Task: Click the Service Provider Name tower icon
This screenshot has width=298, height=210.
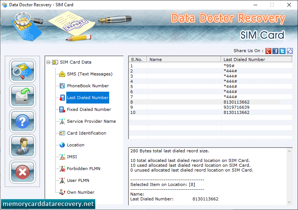Action: click(x=62, y=121)
